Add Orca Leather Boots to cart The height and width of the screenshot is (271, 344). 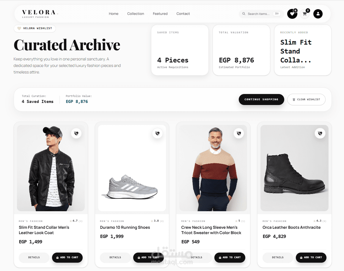tap(311, 257)
